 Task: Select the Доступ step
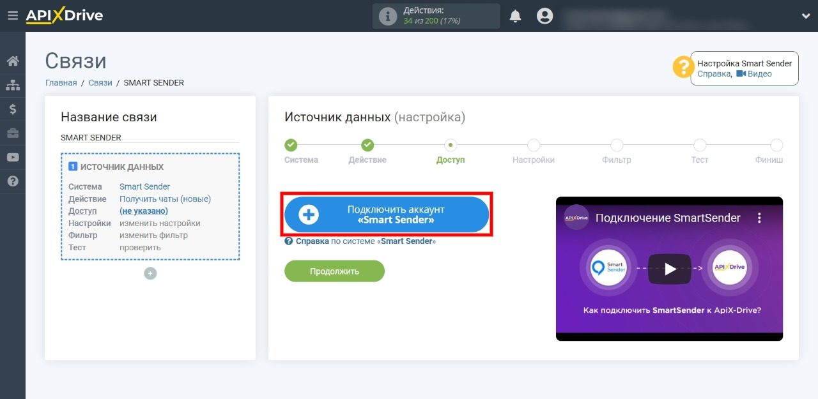[x=451, y=146]
